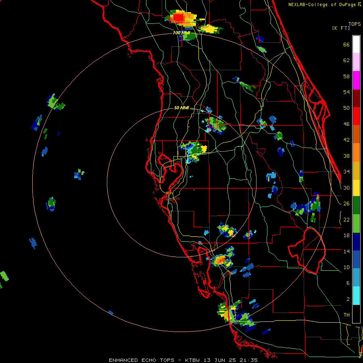363x363 pixels.
Task: Select the 58 value in the legend
Action: 346,76
